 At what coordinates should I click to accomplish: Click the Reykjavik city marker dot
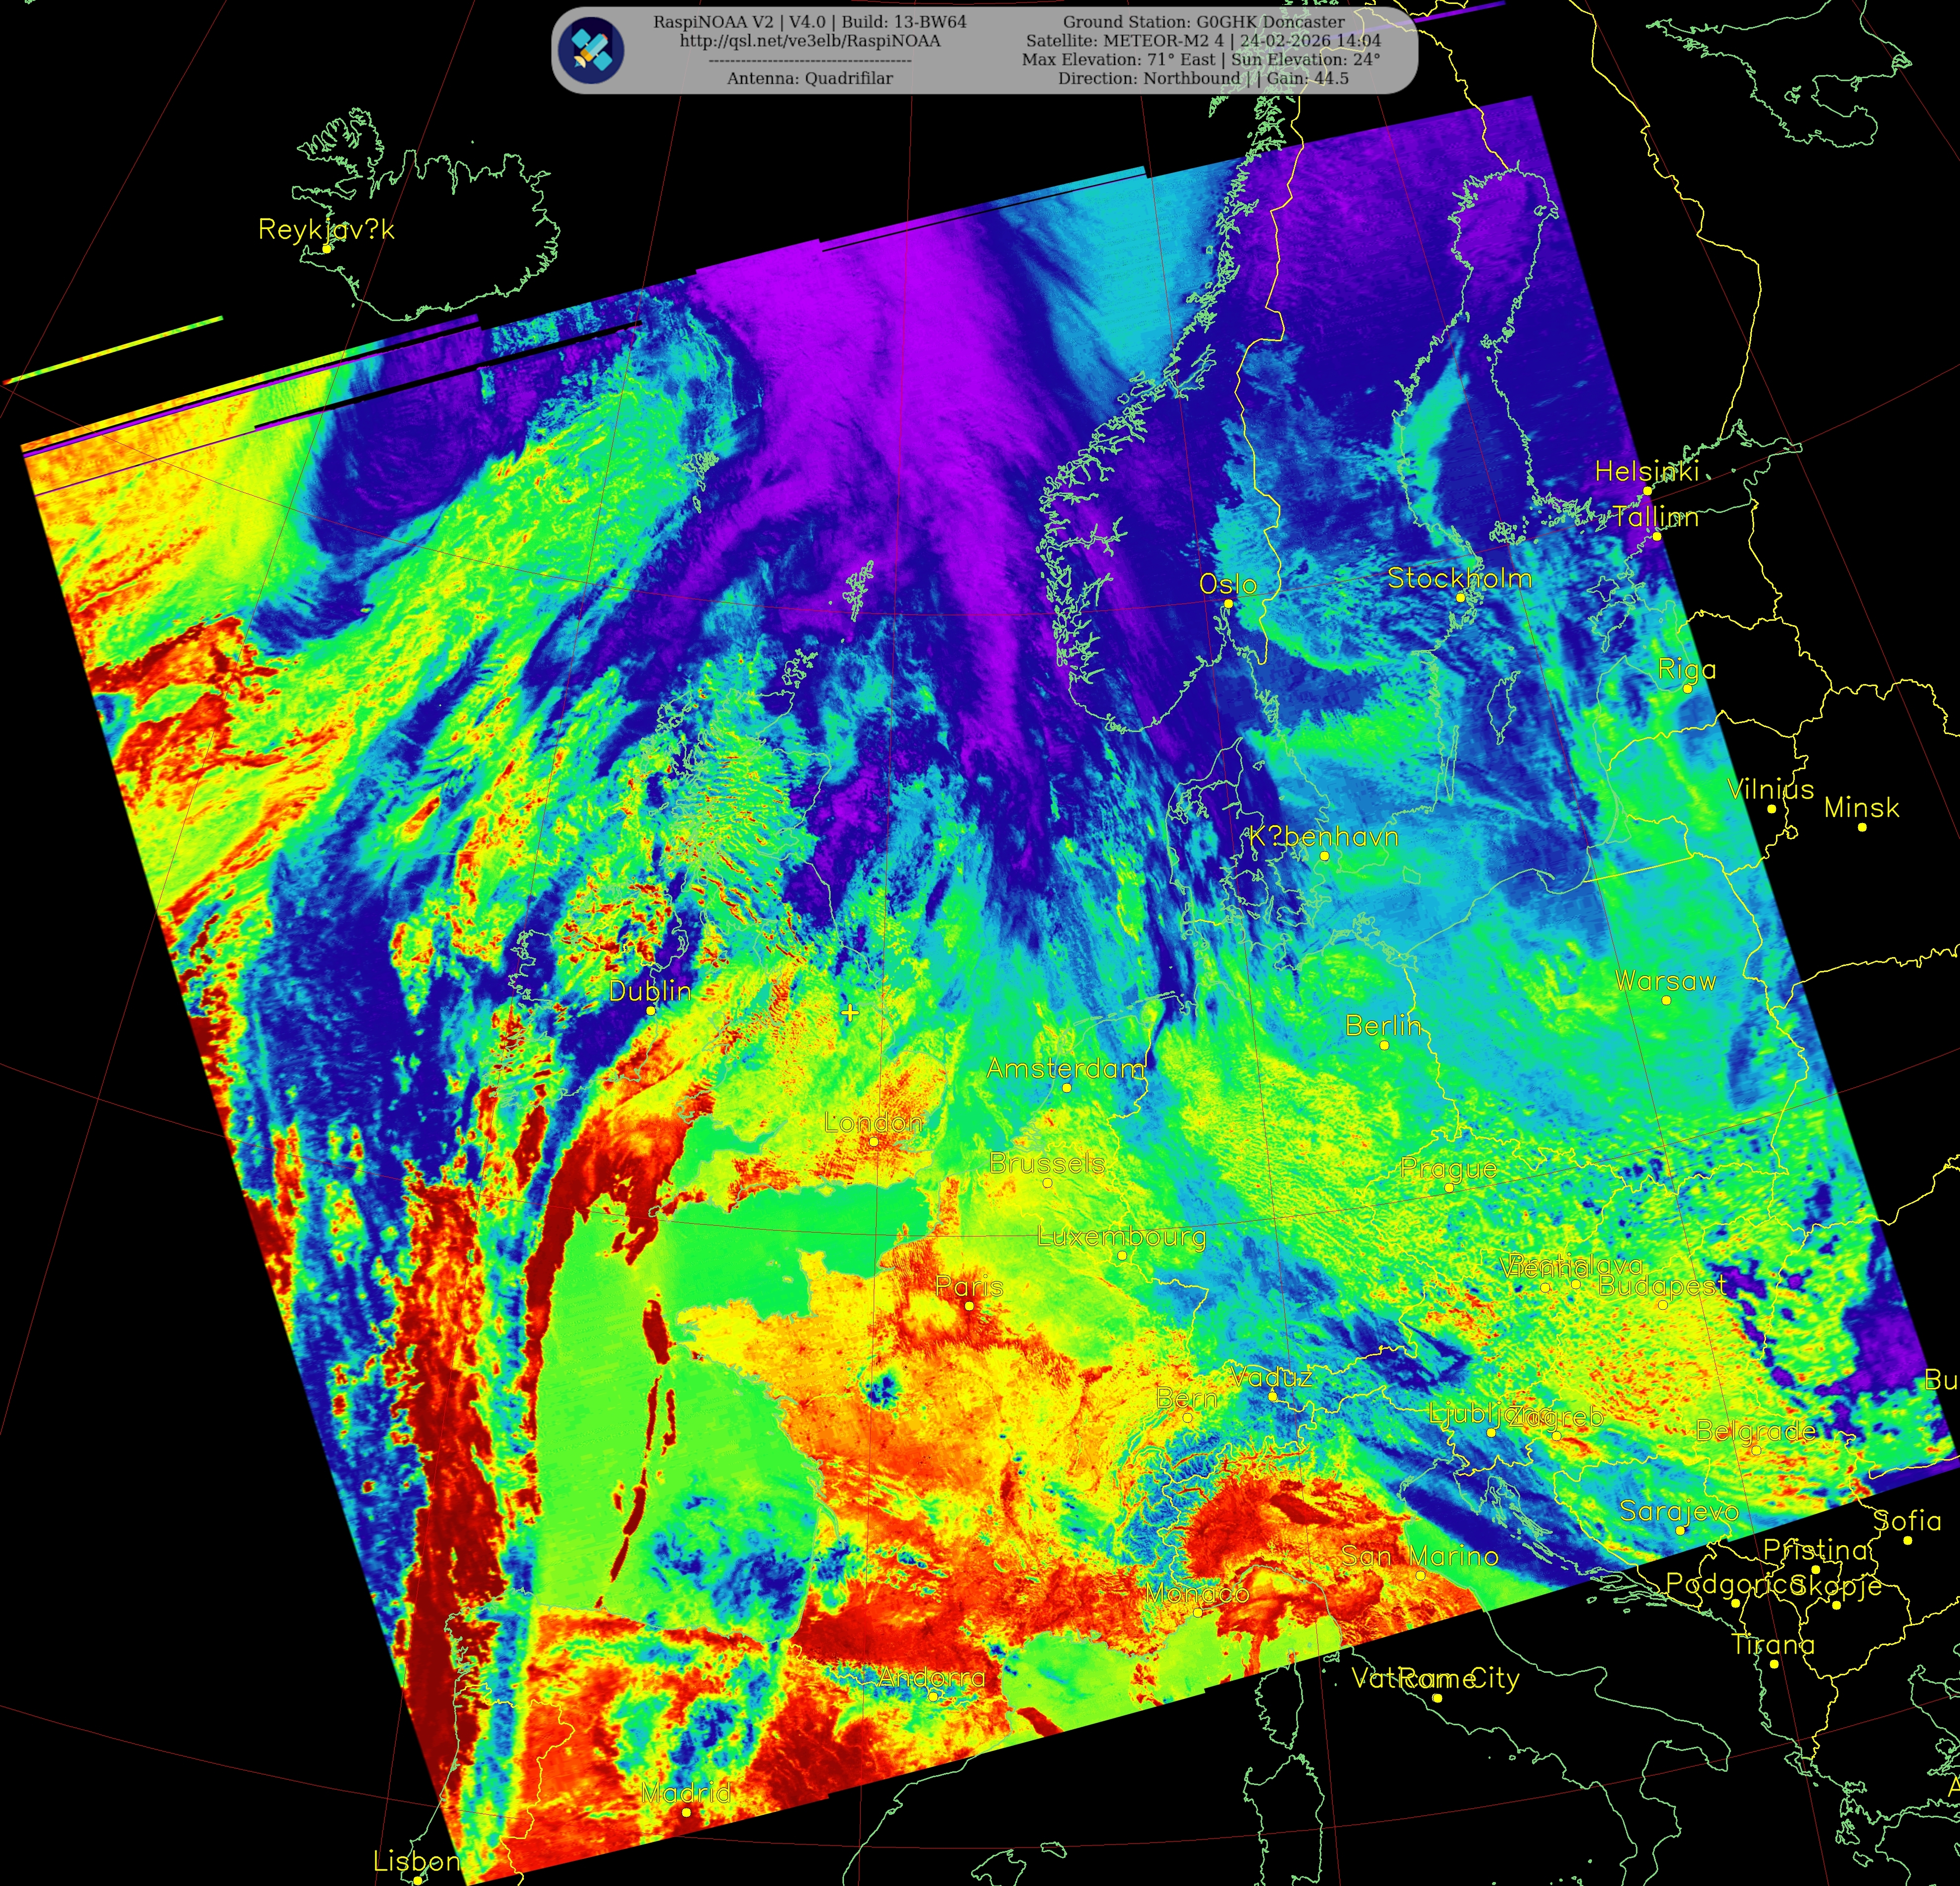pyautogui.click(x=326, y=248)
